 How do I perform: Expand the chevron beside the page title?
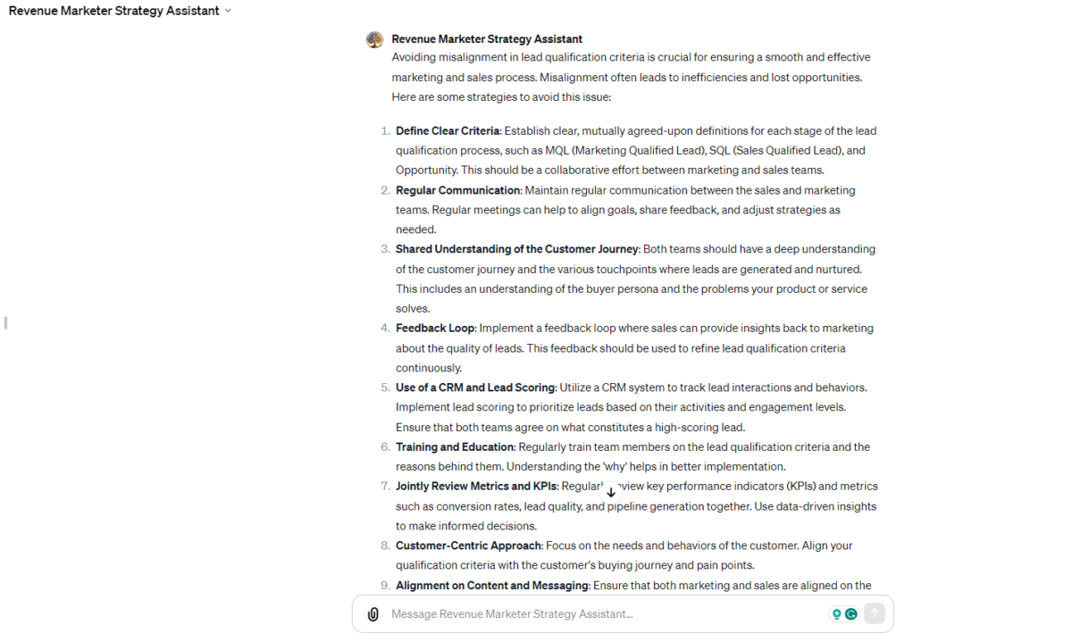click(x=228, y=11)
